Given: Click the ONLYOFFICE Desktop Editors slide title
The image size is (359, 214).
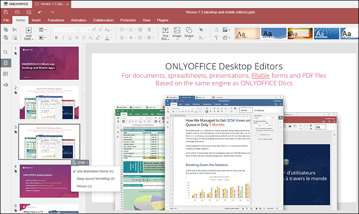Looking at the screenshot, I should (224, 66).
